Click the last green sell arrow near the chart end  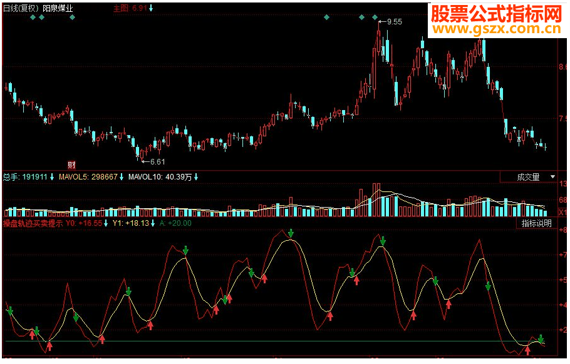click(x=541, y=339)
